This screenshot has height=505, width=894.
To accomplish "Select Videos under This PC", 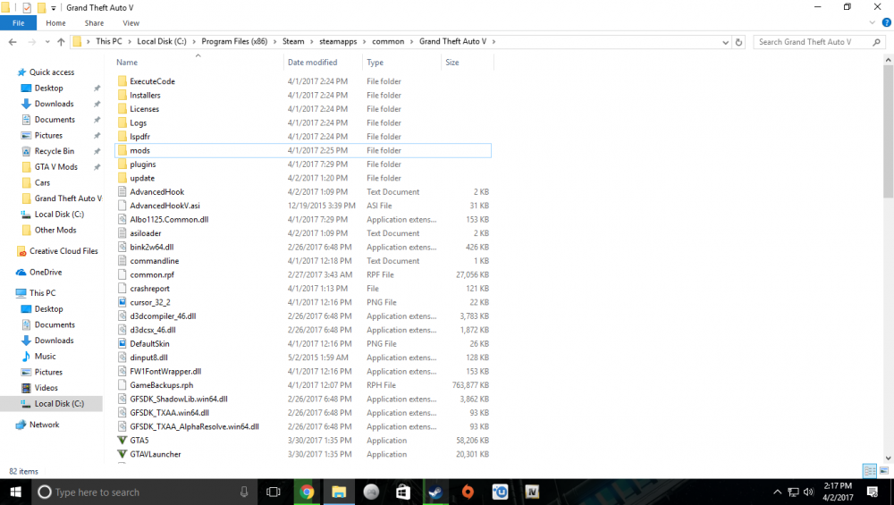I will (46, 388).
